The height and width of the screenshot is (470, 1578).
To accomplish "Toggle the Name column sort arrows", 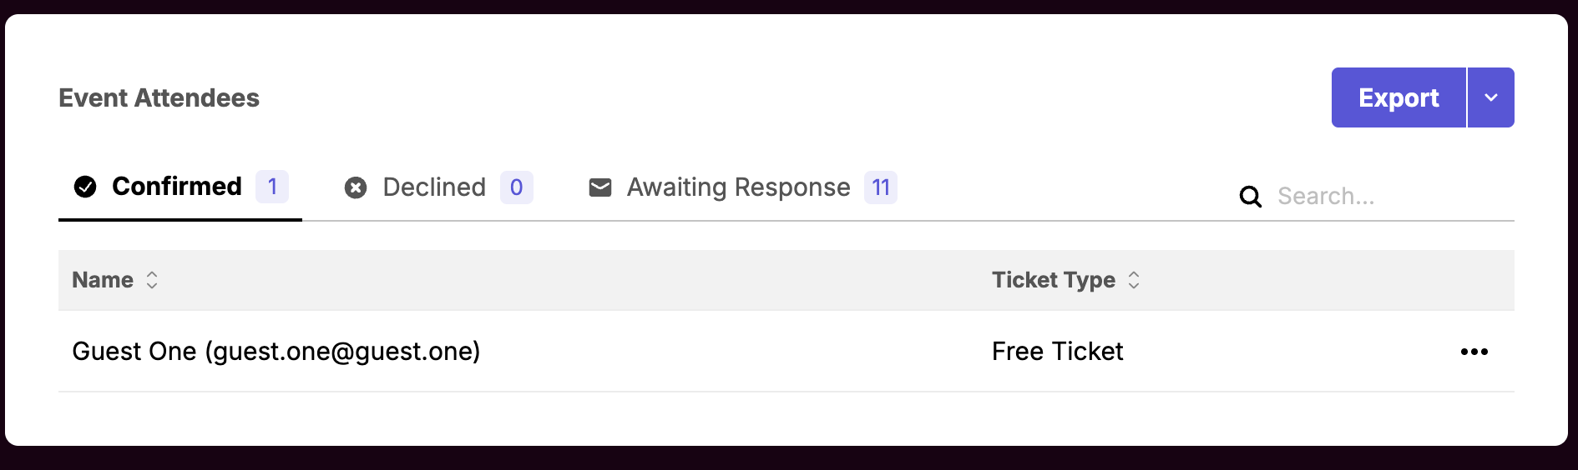I will 152,280.
